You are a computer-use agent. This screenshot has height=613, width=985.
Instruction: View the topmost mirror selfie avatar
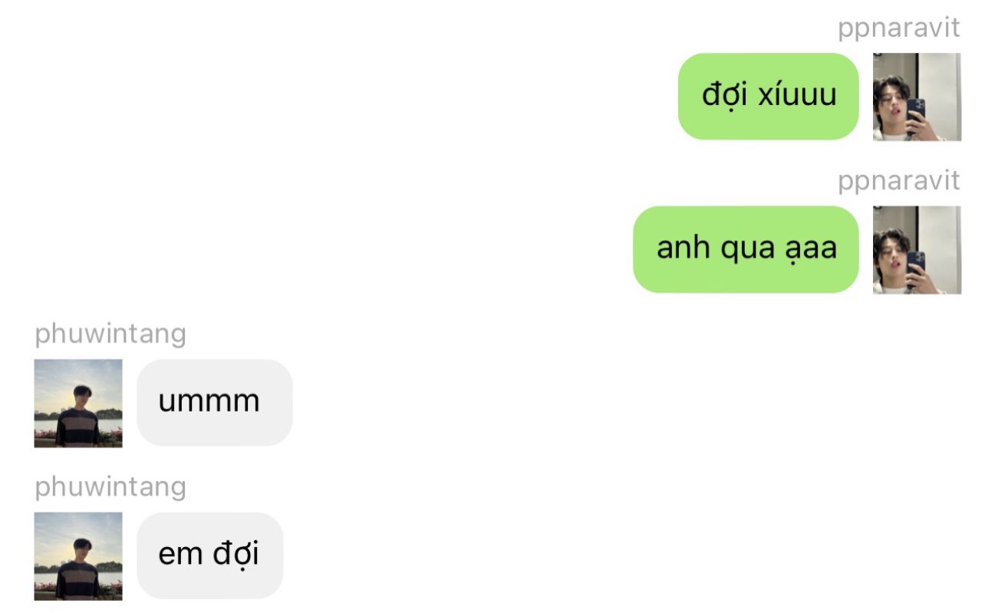917,97
